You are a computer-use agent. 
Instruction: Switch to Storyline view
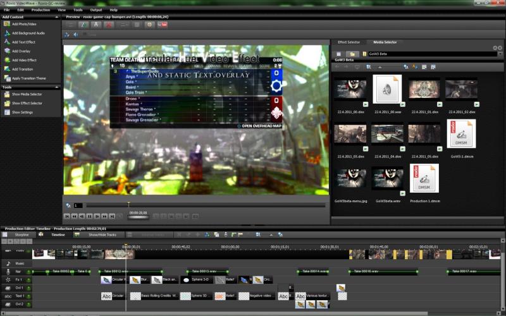[18, 234]
